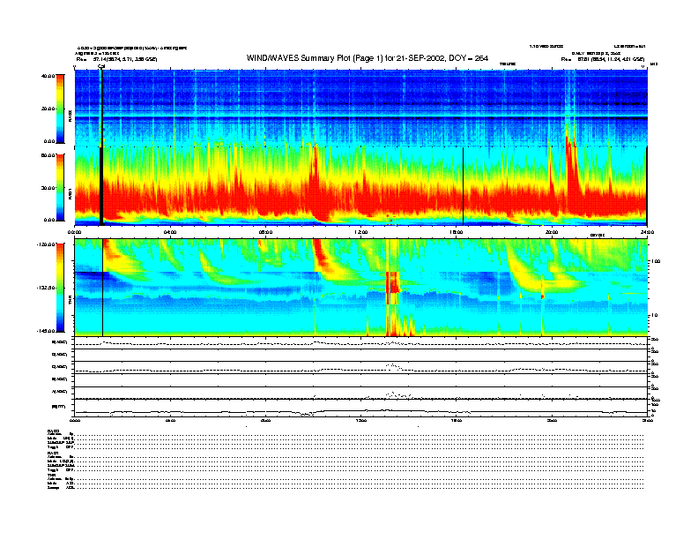Image resolution: width=698 pixels, height=540 pixels.
Task: Click the thick black calibration bar in RAD2 panel
Action: point(101,108)
